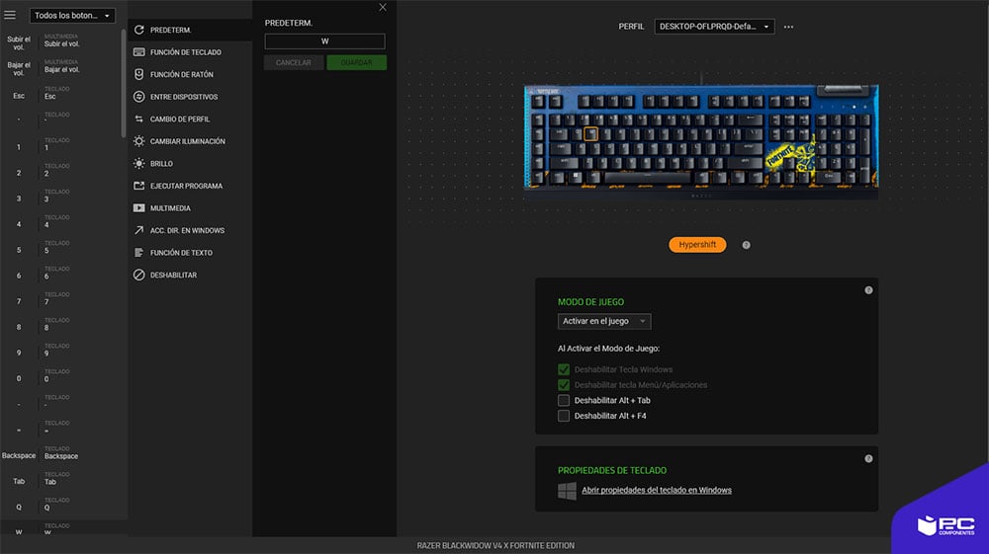Open the Todos los botones dropdown

click(x=72, y=15)
